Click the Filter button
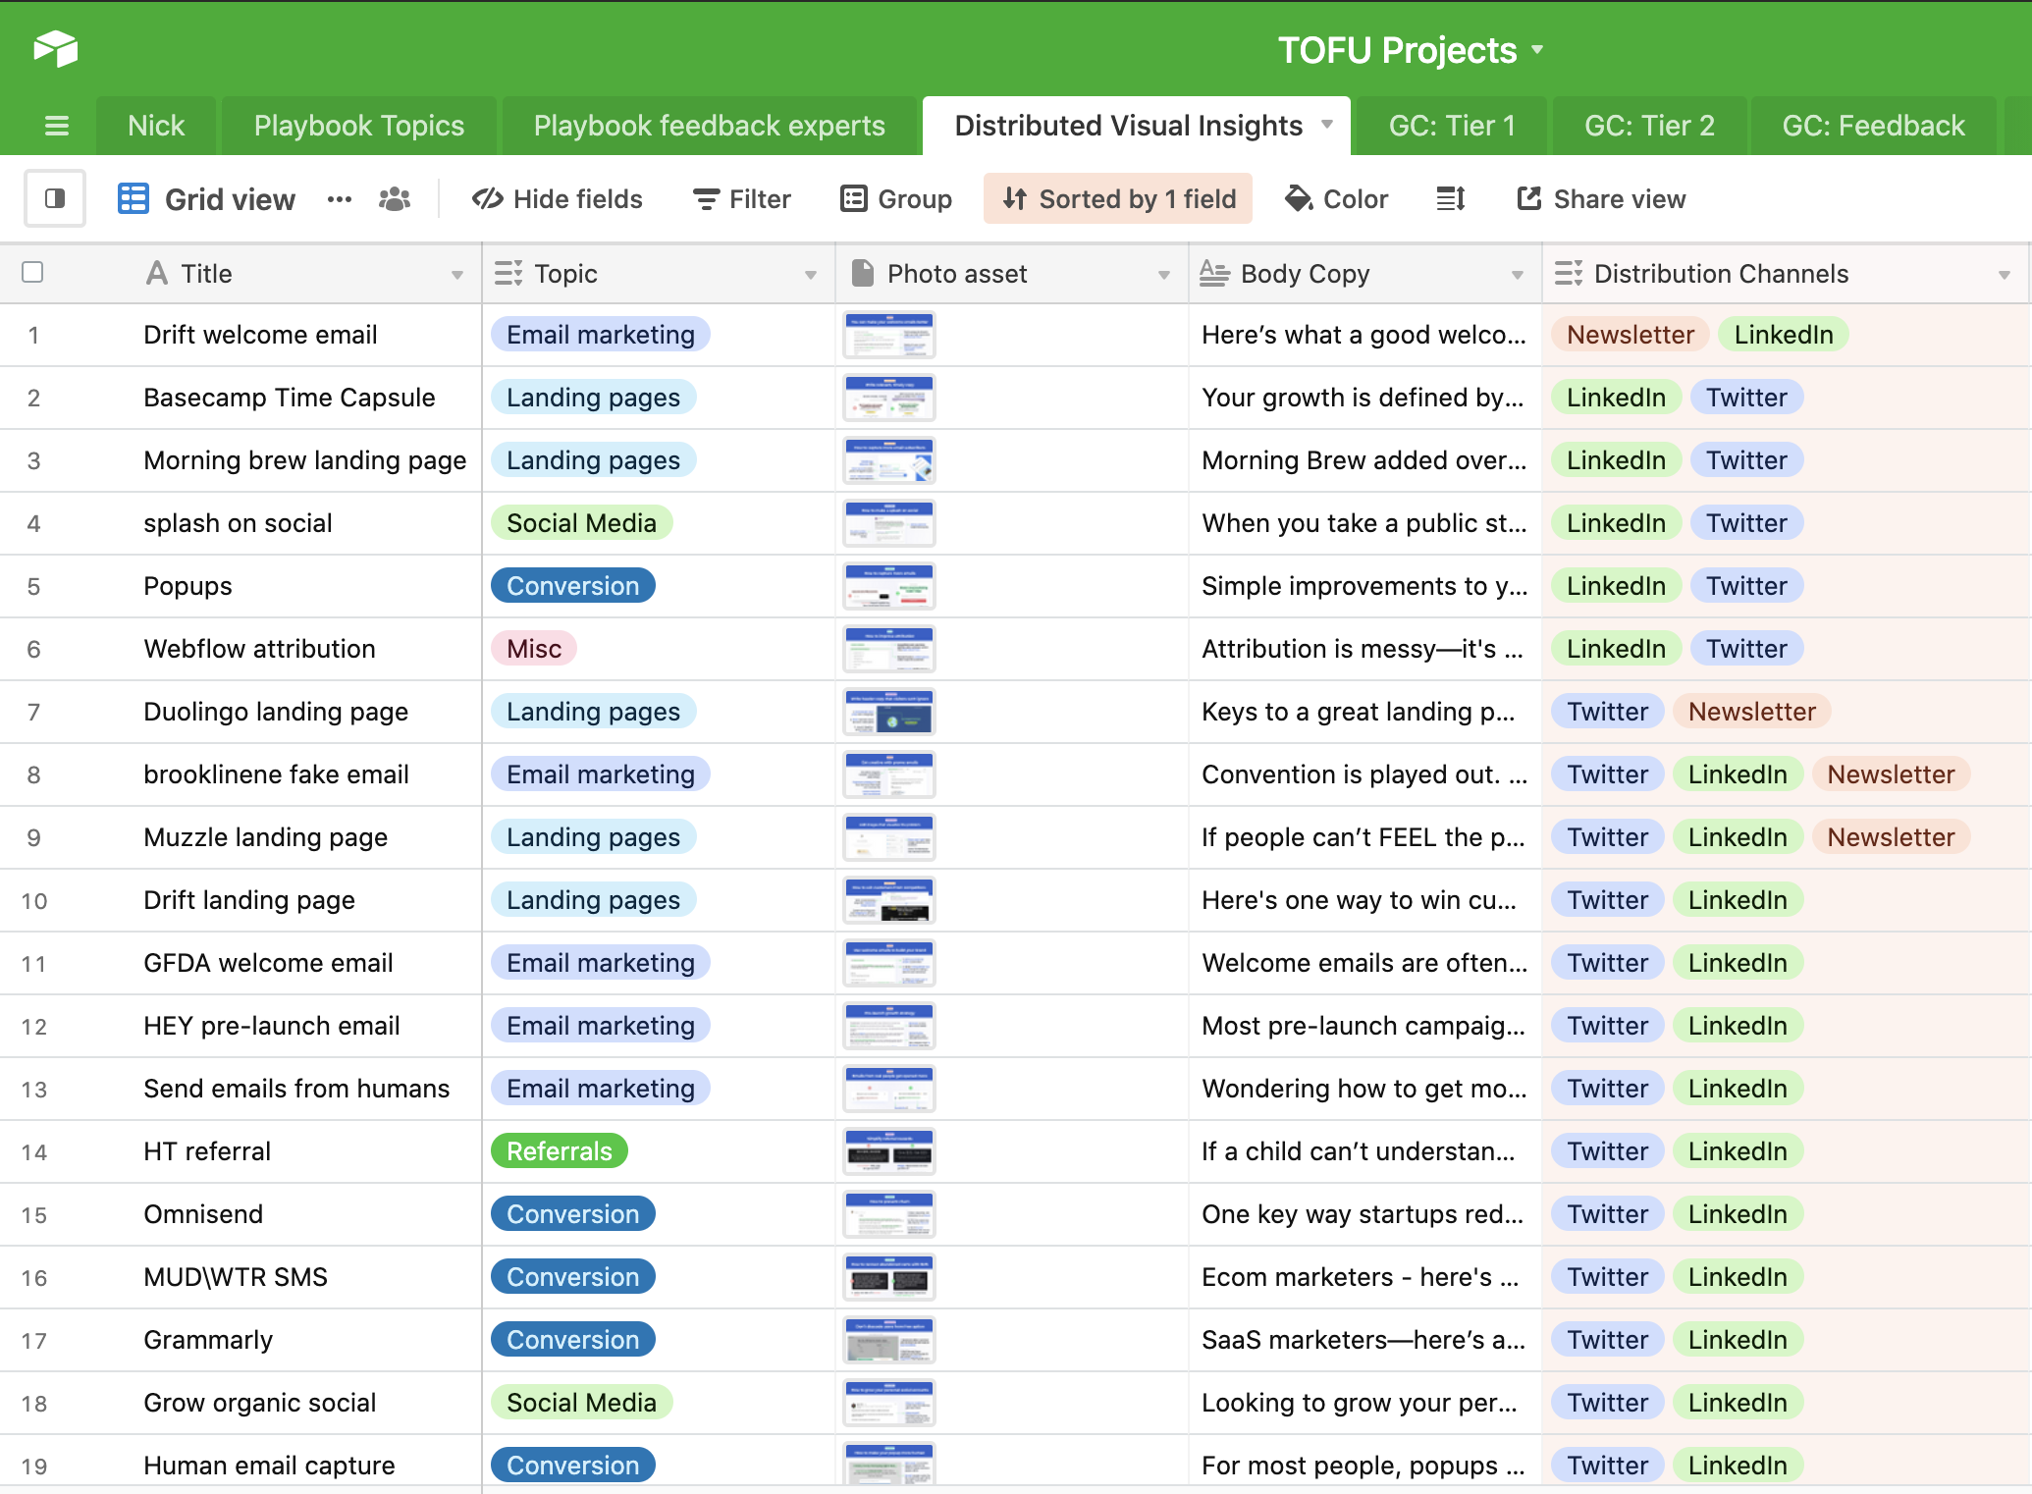The image size is (2032, 1494). (x=742, y=199)
